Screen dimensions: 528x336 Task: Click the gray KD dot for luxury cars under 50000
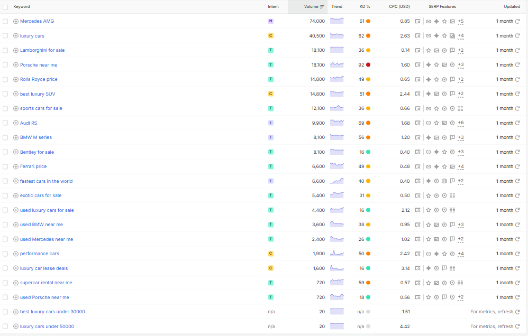(x=368, y=326)
